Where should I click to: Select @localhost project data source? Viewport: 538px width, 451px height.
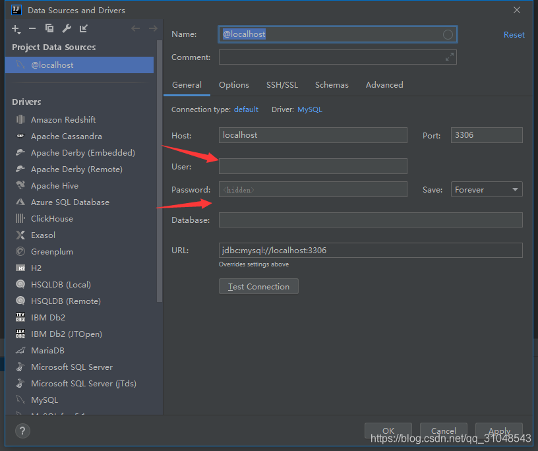click(80, 65)
